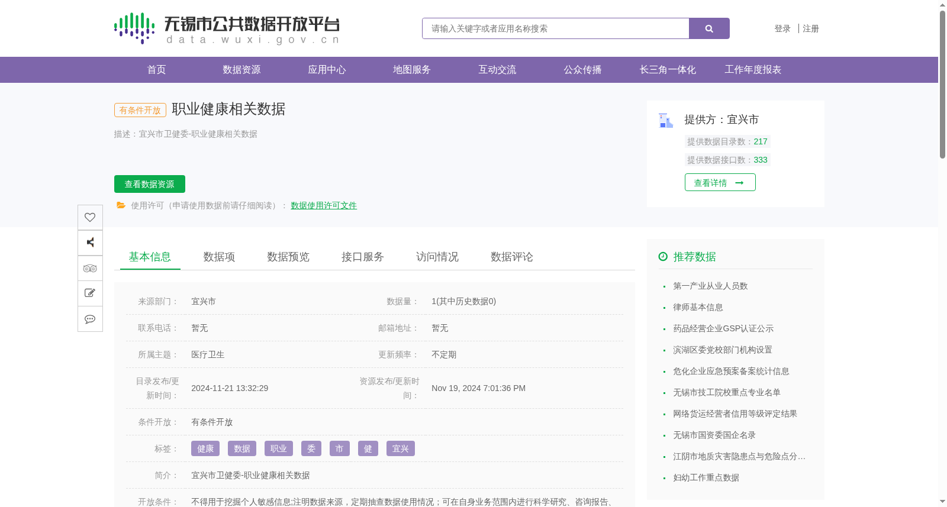Click the 提供数据接口数 333 value
Screen dimensions: 947x507
pos(761,160)
